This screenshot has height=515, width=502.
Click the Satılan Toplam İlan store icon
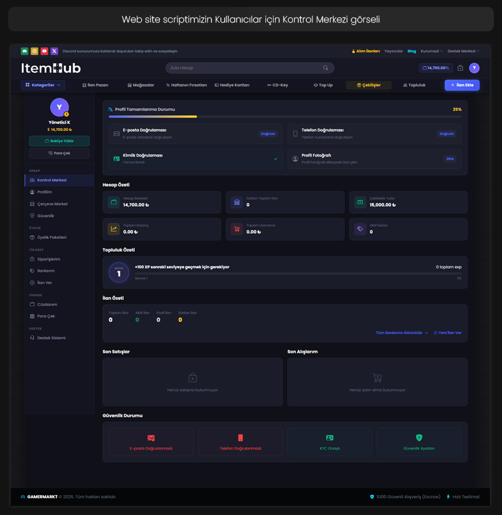click(237, 202)
